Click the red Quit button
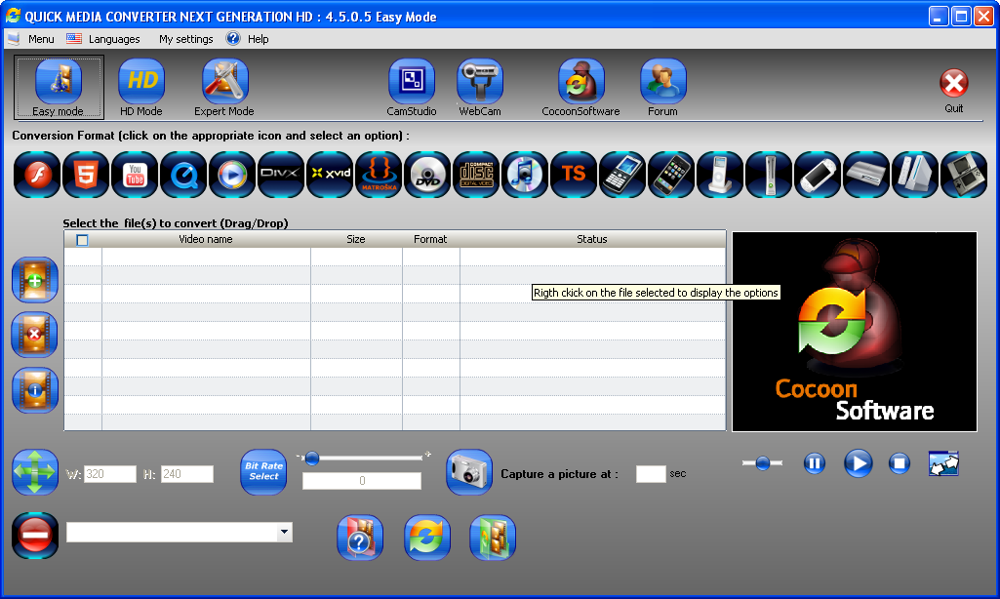 click(953, 83)
